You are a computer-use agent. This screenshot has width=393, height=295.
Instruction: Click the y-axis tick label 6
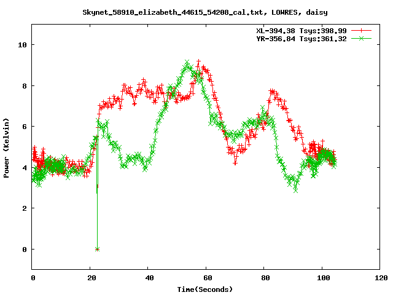(25, 127)
